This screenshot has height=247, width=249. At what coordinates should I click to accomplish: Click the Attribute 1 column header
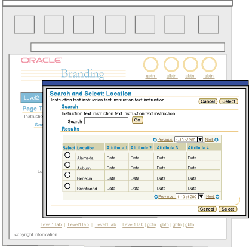pyautogui.click(x=117, y=148)
